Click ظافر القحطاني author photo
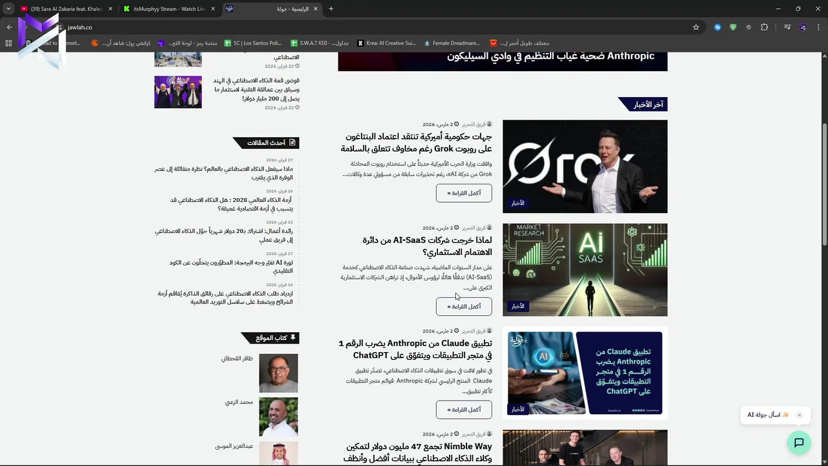The height and width of the screenshot is (466, 828). coord(278,373)
